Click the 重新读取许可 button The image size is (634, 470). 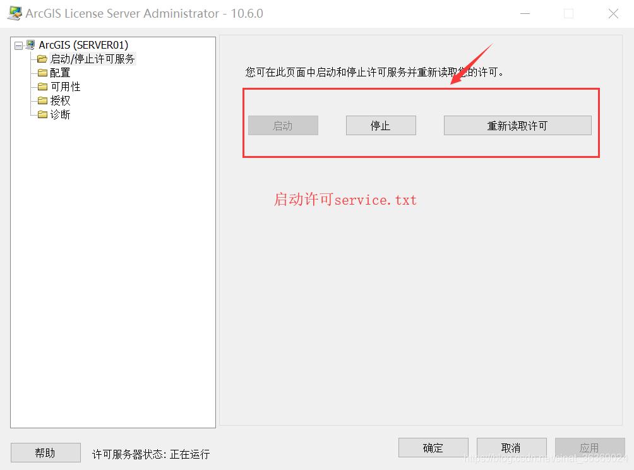tap(517, 125)
